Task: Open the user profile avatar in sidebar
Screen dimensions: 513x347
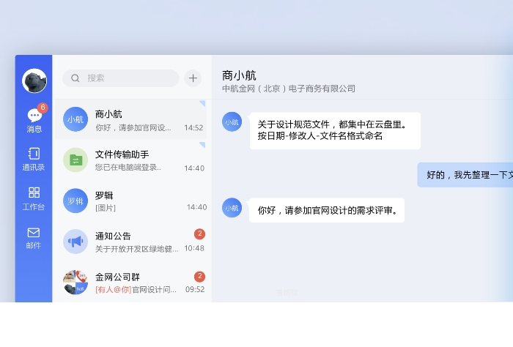Action: [x=34, y=81]
